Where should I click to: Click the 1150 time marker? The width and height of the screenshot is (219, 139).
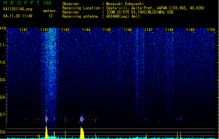[211, 30]
